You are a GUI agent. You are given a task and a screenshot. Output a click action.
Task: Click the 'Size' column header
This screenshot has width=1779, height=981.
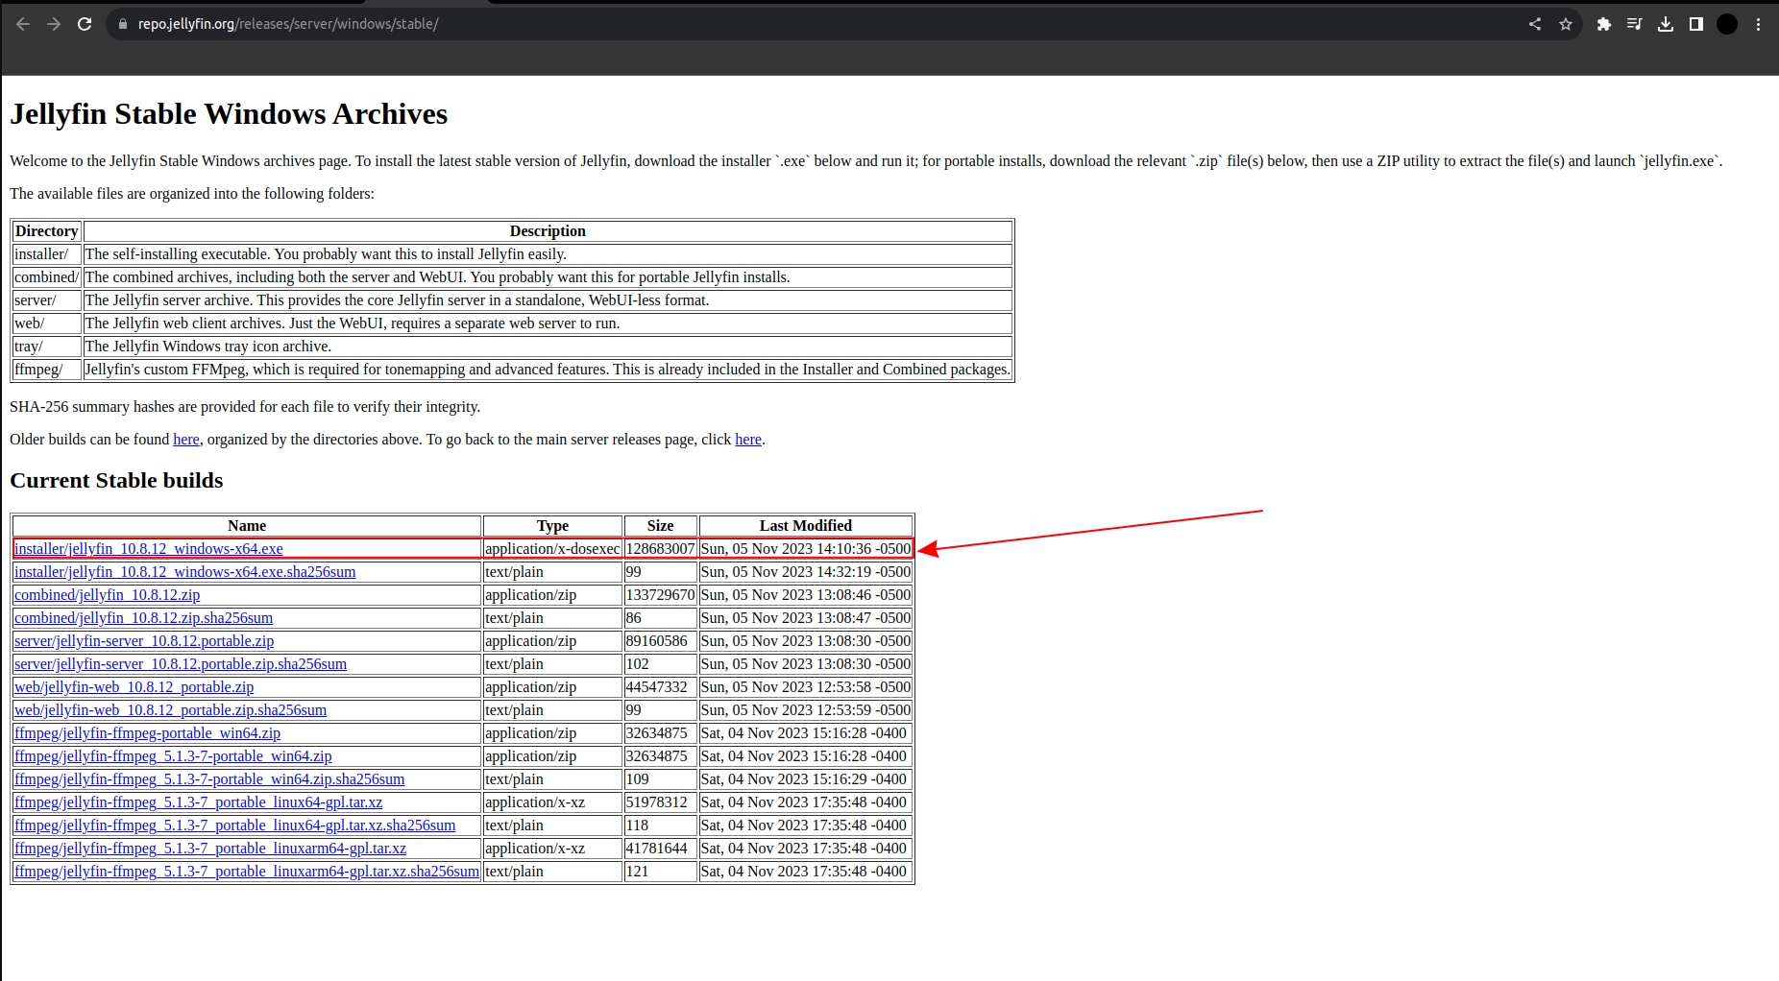pyautogui.click(x=660, y=526)
